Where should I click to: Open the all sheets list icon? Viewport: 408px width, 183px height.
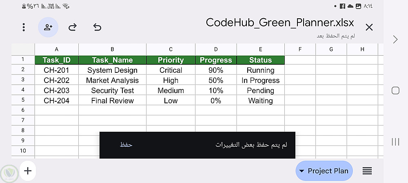[367, 171]
